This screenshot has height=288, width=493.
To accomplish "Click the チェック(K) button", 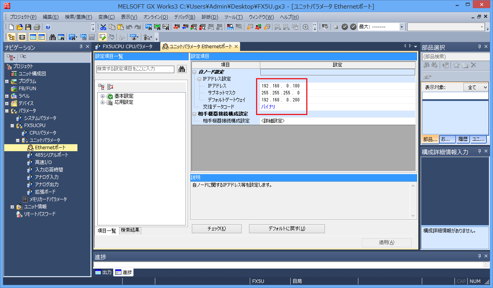I will 216,229.
